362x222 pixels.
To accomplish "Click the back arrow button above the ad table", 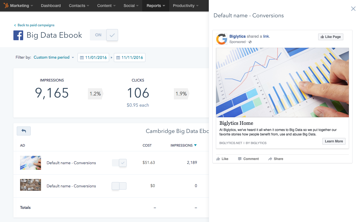I will tap(24, 131).
